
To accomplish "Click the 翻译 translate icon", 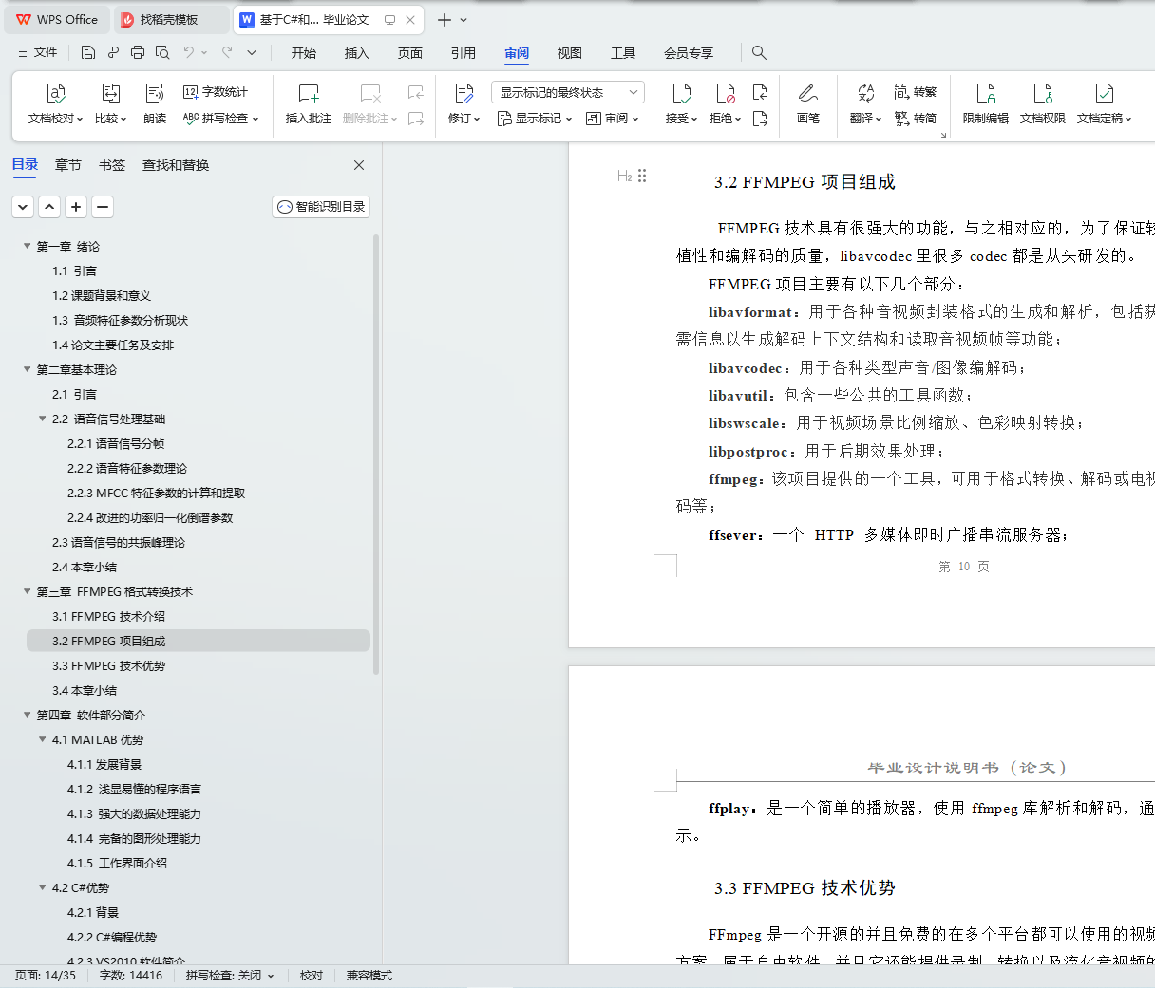I will point(865,93).
